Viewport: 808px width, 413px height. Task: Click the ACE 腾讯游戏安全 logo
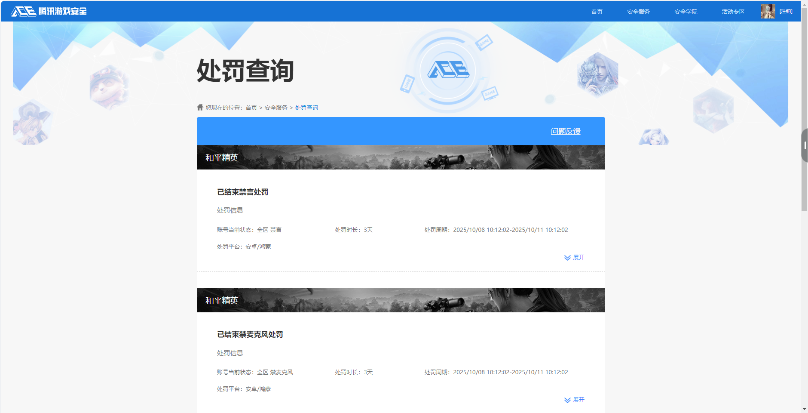coord(49,11)
